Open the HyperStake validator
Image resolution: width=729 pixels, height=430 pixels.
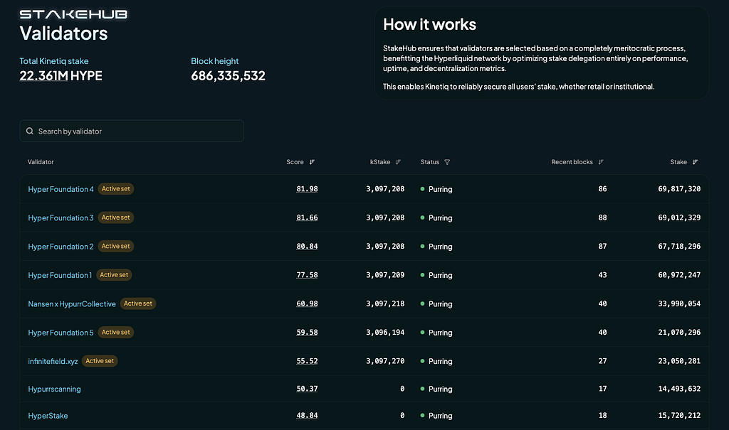(x=48, y=416)
